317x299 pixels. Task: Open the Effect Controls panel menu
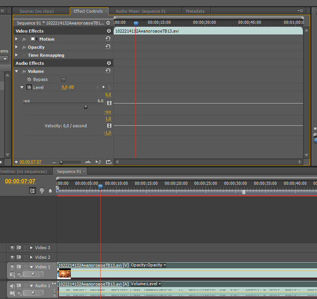pyautogui.click(x=300, y=11)
